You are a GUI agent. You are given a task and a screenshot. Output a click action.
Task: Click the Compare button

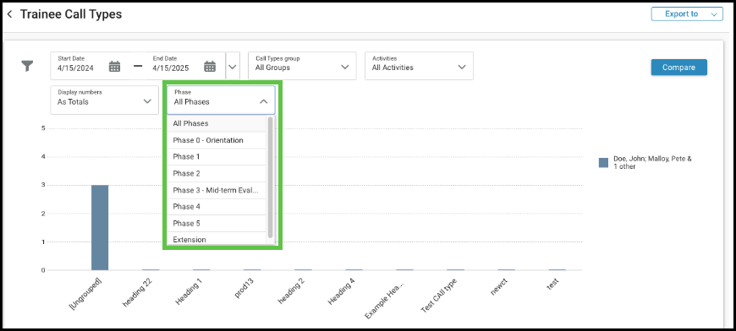point(678,68)
